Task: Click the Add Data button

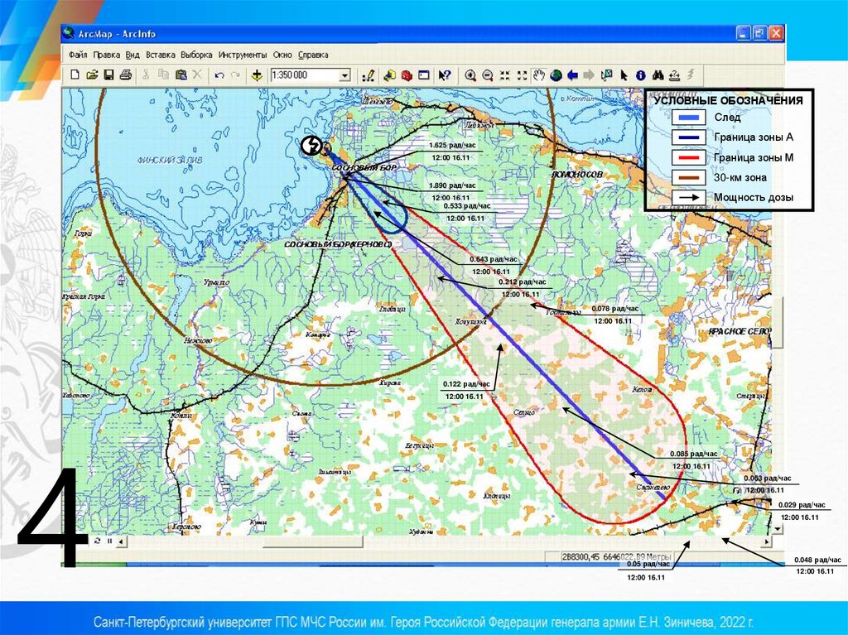Action: [x=258, y=75]
